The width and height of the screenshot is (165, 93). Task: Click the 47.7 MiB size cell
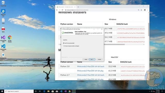pyautogui.click(x=108, y=42)
